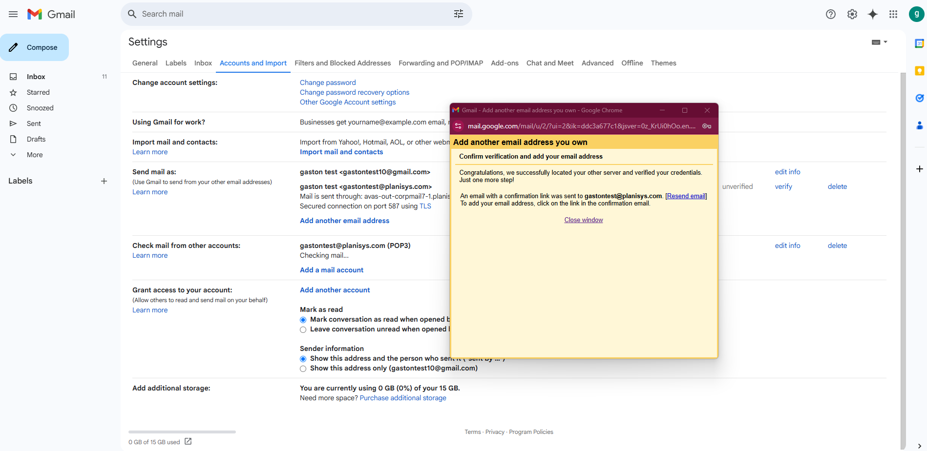Screen dimensions: 927x451
Task: Expand the More folders list
Action: [35, 155]
